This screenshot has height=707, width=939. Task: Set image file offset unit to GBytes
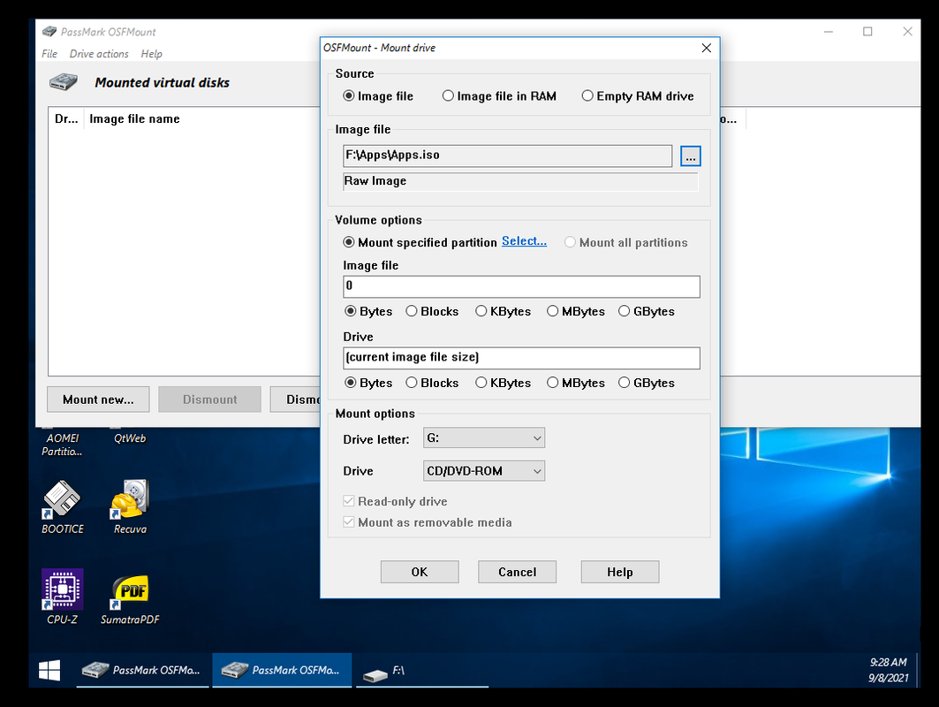click(647, 311)
